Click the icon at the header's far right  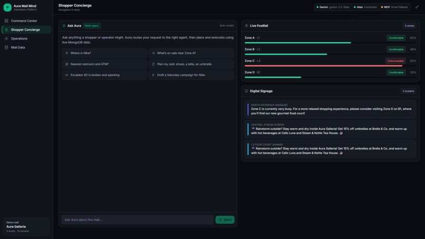click(417, 7)
